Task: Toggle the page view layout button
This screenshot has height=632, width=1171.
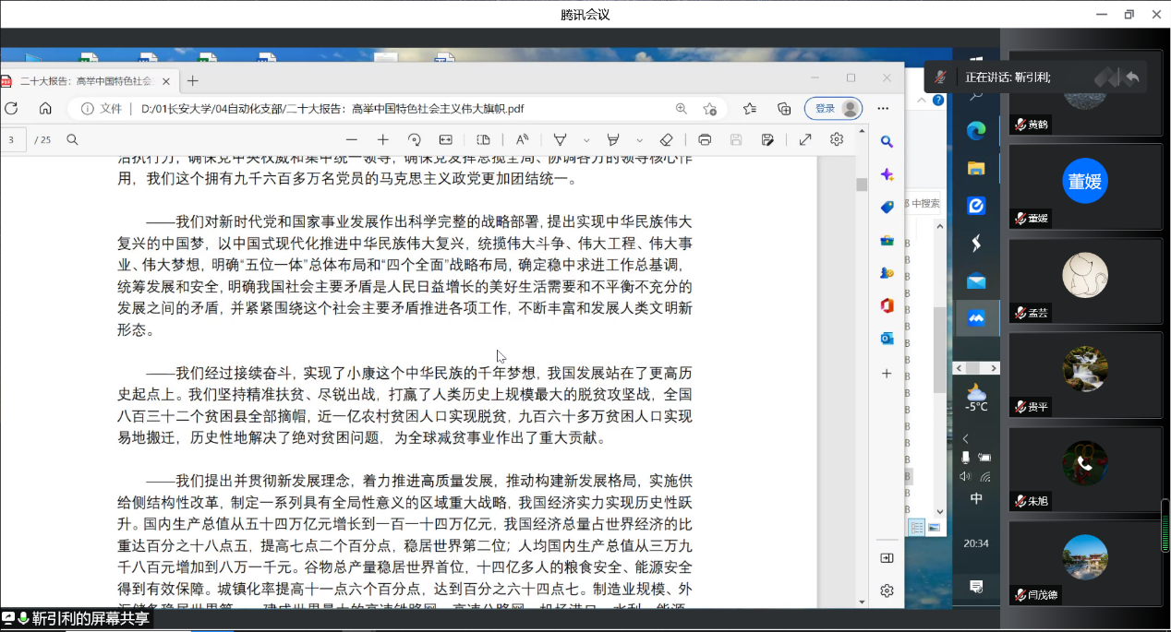Action: 483,139
